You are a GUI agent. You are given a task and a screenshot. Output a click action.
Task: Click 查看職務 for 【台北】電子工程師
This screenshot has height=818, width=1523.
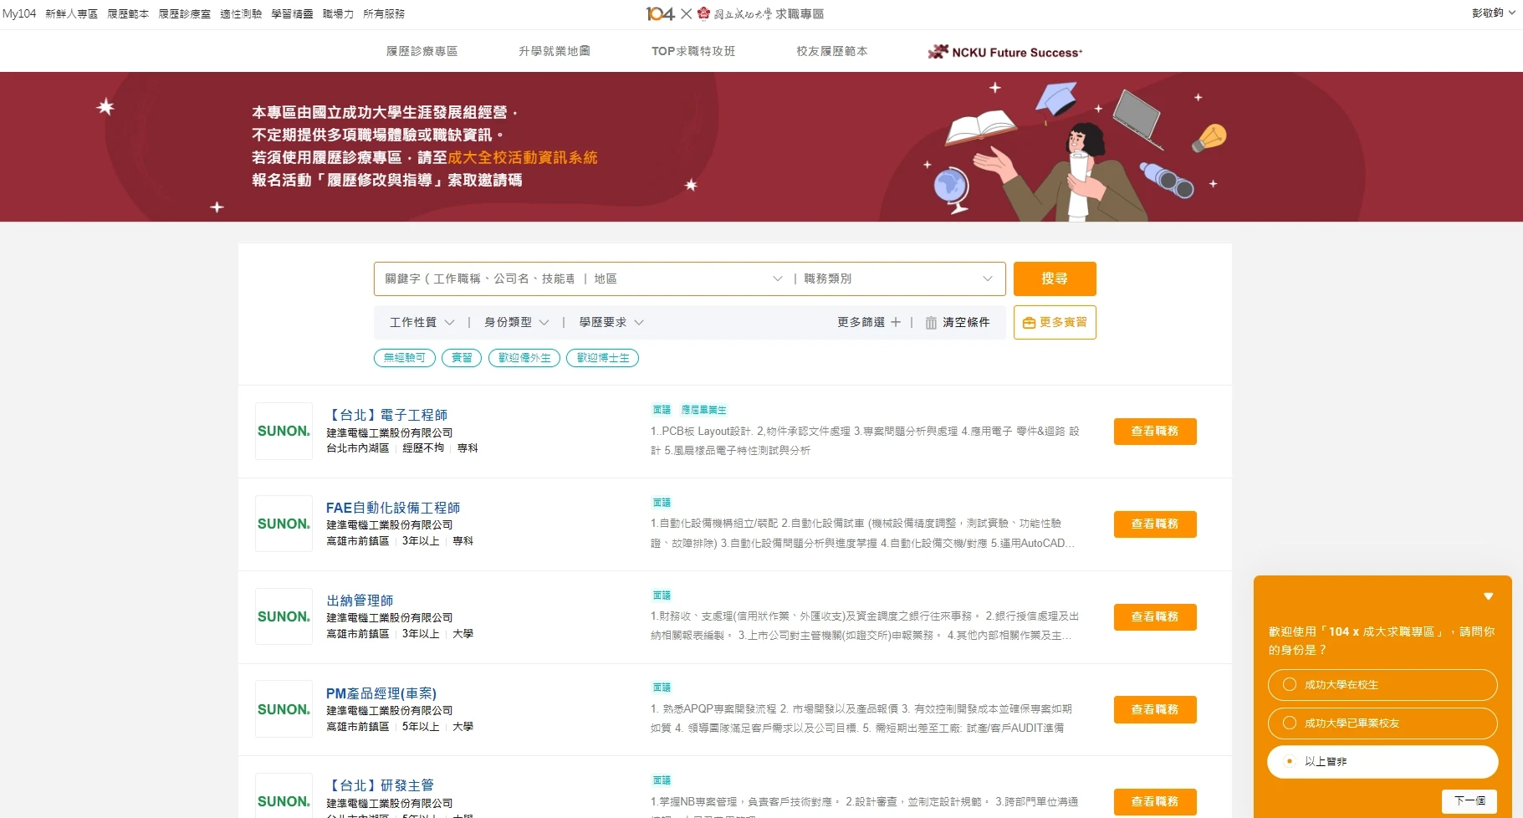(x=1155, y=431)
